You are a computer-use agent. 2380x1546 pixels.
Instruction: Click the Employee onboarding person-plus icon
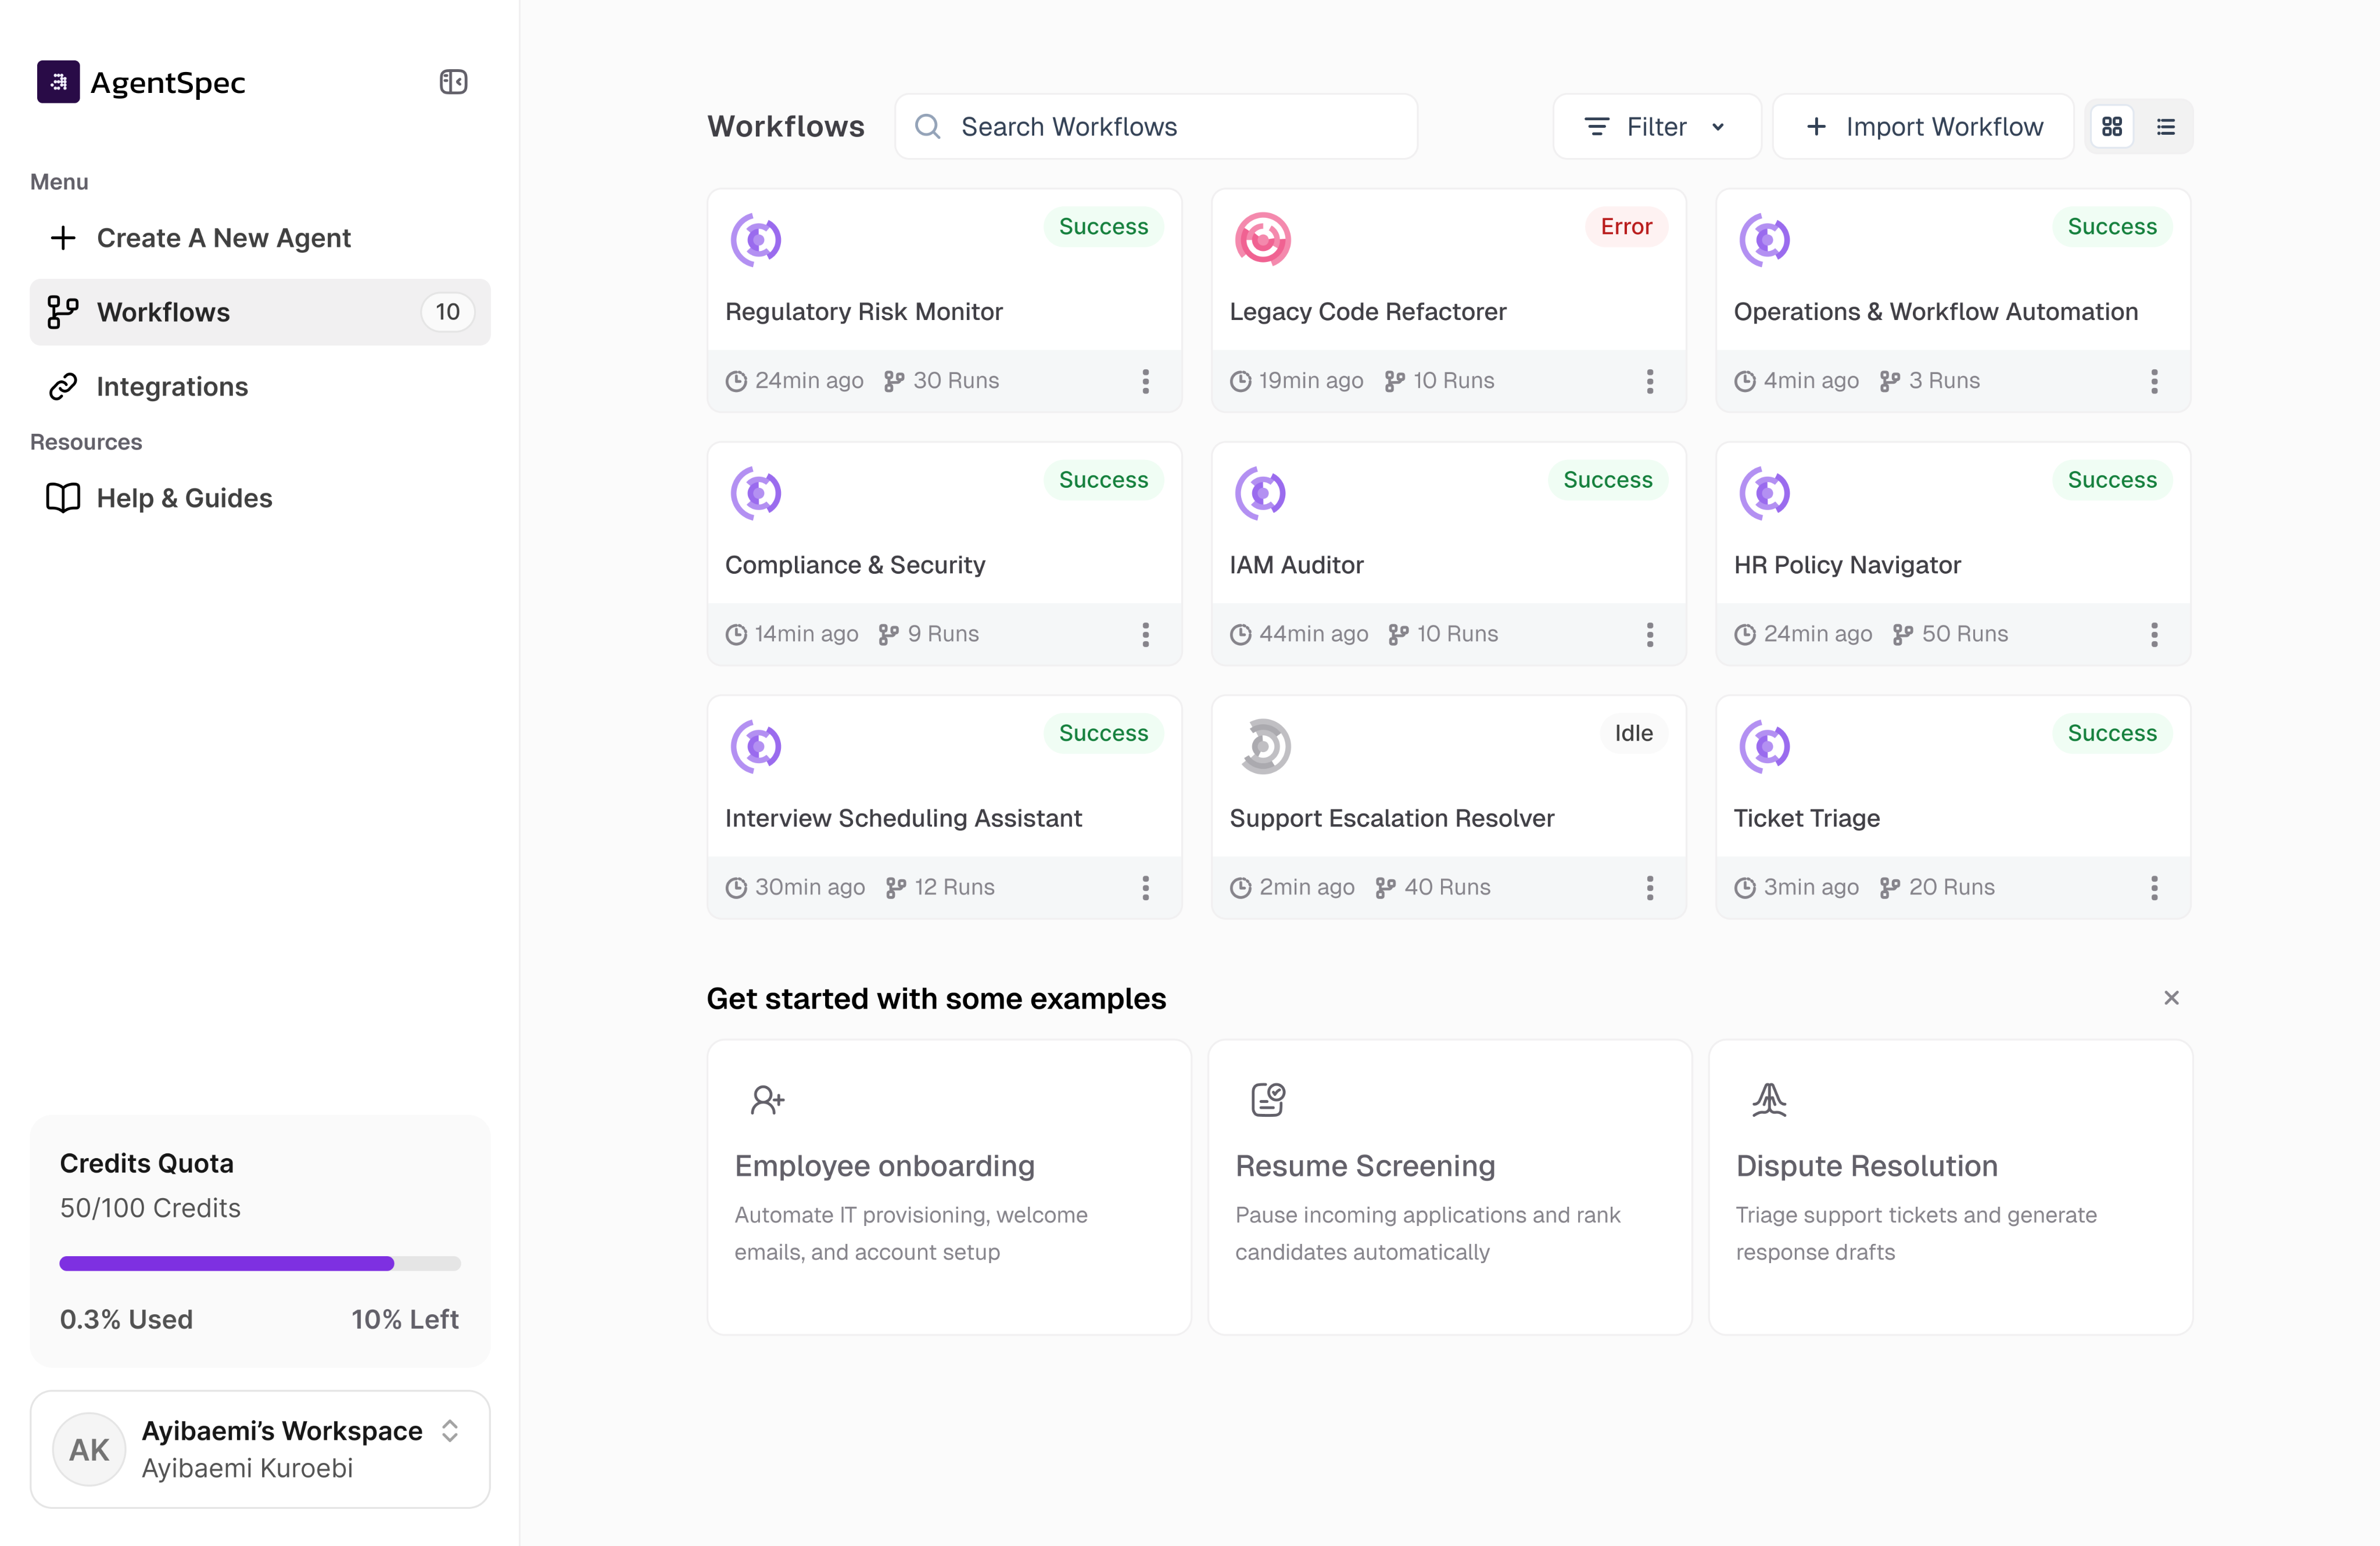pos(767,1099)
